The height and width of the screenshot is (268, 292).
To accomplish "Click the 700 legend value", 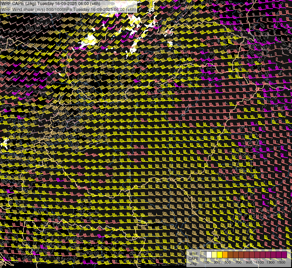I will click(238, 262).
